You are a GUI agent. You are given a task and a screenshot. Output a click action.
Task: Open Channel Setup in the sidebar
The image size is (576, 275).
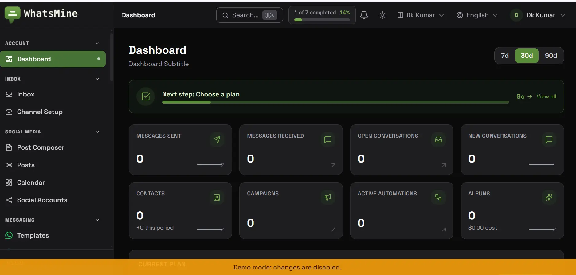click(53, 112)
